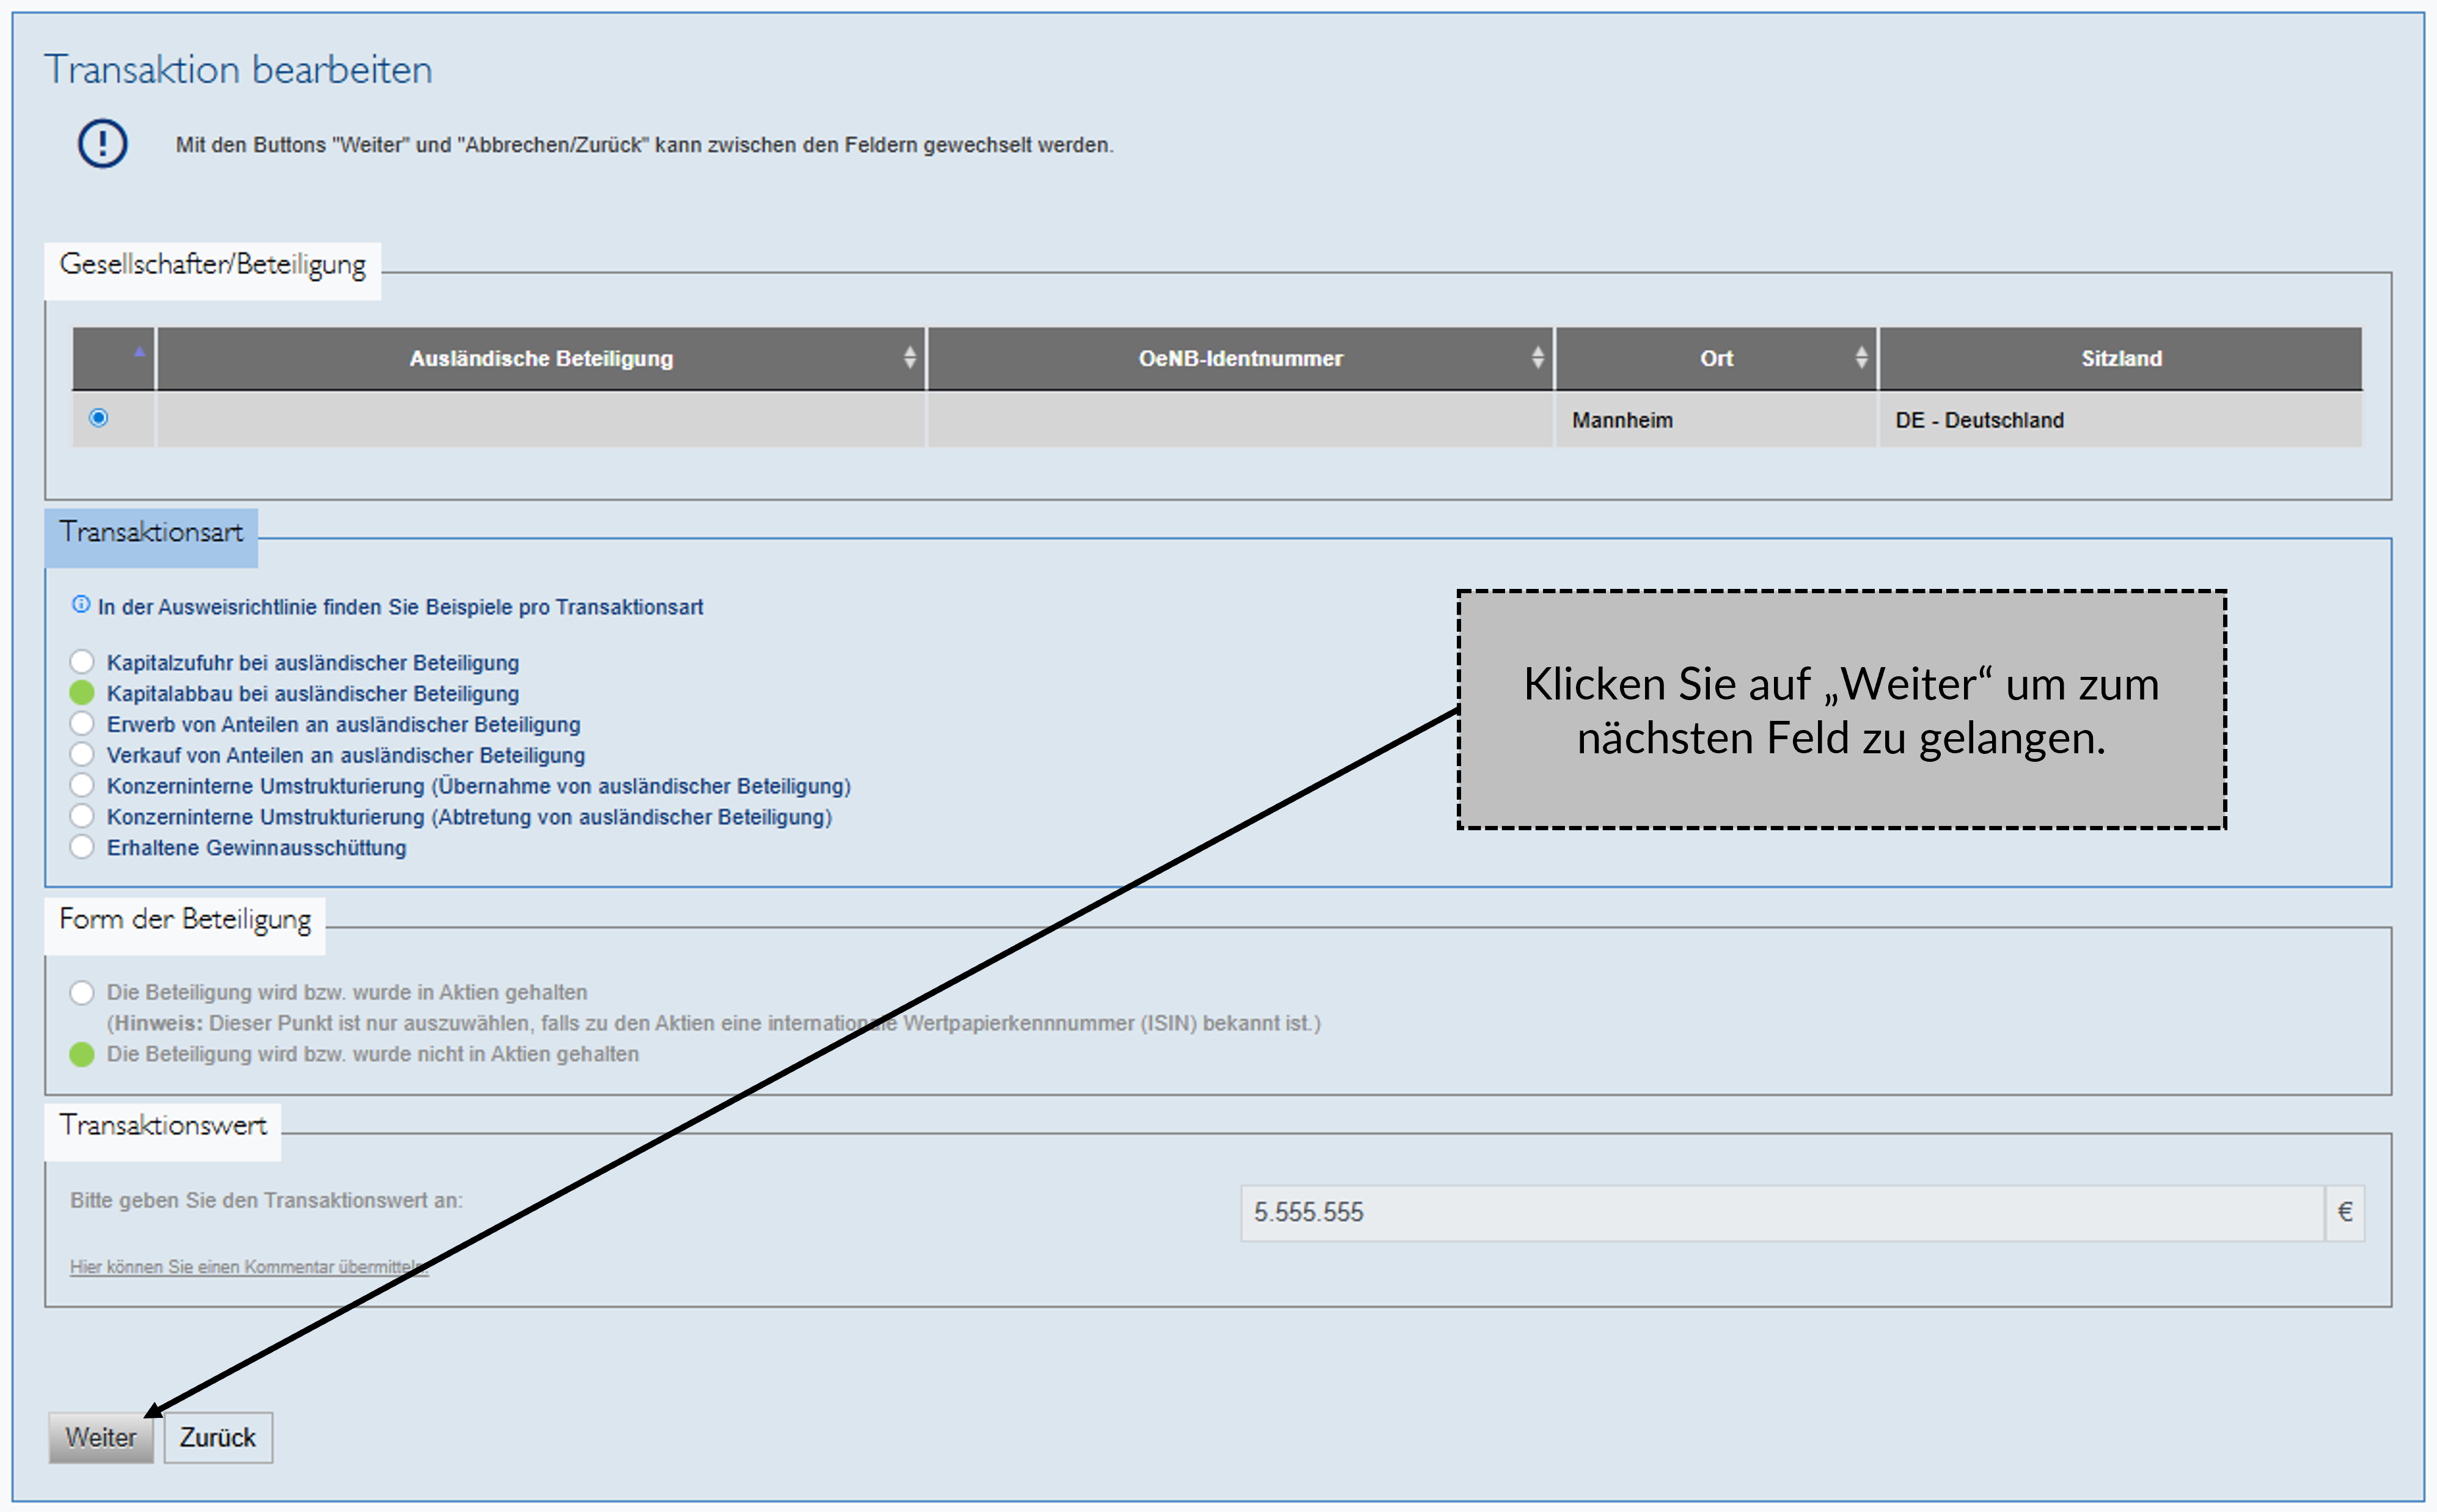The width and height of the screenshot is (2437, 1512).
Task: Click the first column sort triangle
Action: (139, 352)
